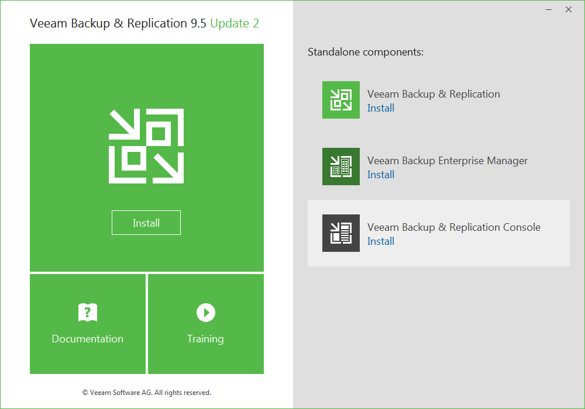Click the Training play icon
Screen dimensions: 585x409
(206, 313)
